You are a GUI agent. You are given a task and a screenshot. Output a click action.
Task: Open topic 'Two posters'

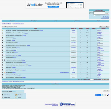point(9,40)
